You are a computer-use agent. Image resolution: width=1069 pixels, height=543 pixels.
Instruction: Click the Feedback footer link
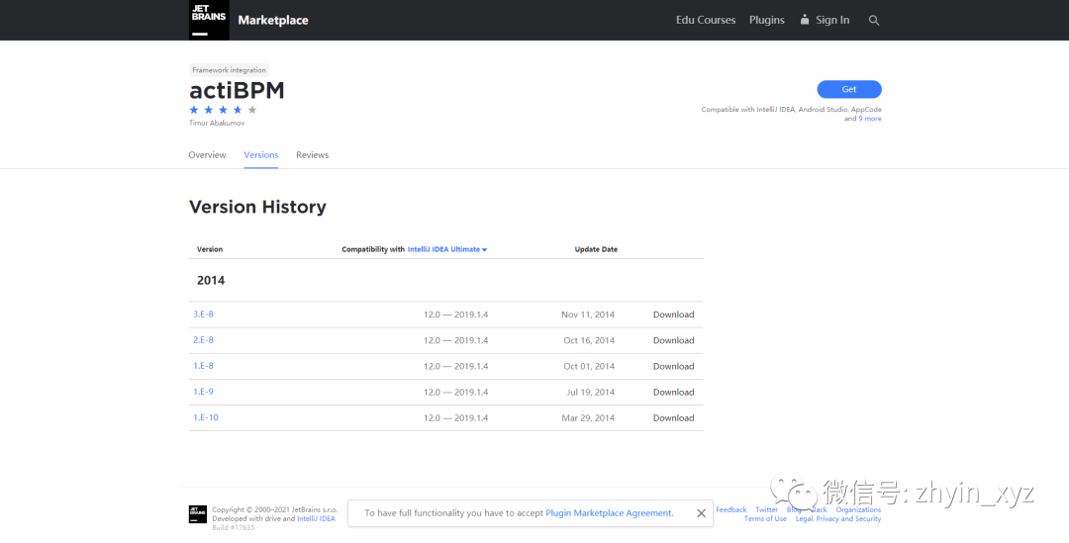click(x=730, y=509)
